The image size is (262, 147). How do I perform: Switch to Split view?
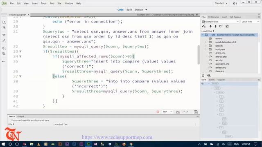coord(129,10)
